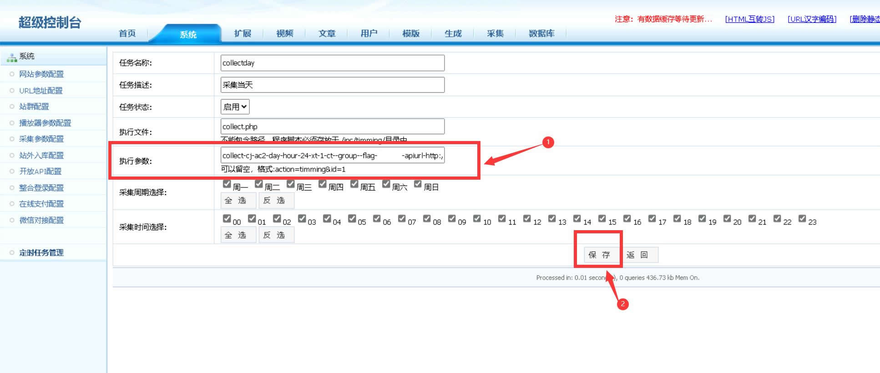Click the 执行参数 input field
Image resolution: width=880 pixels, height=373 pixels.
[x=332, y=156]
